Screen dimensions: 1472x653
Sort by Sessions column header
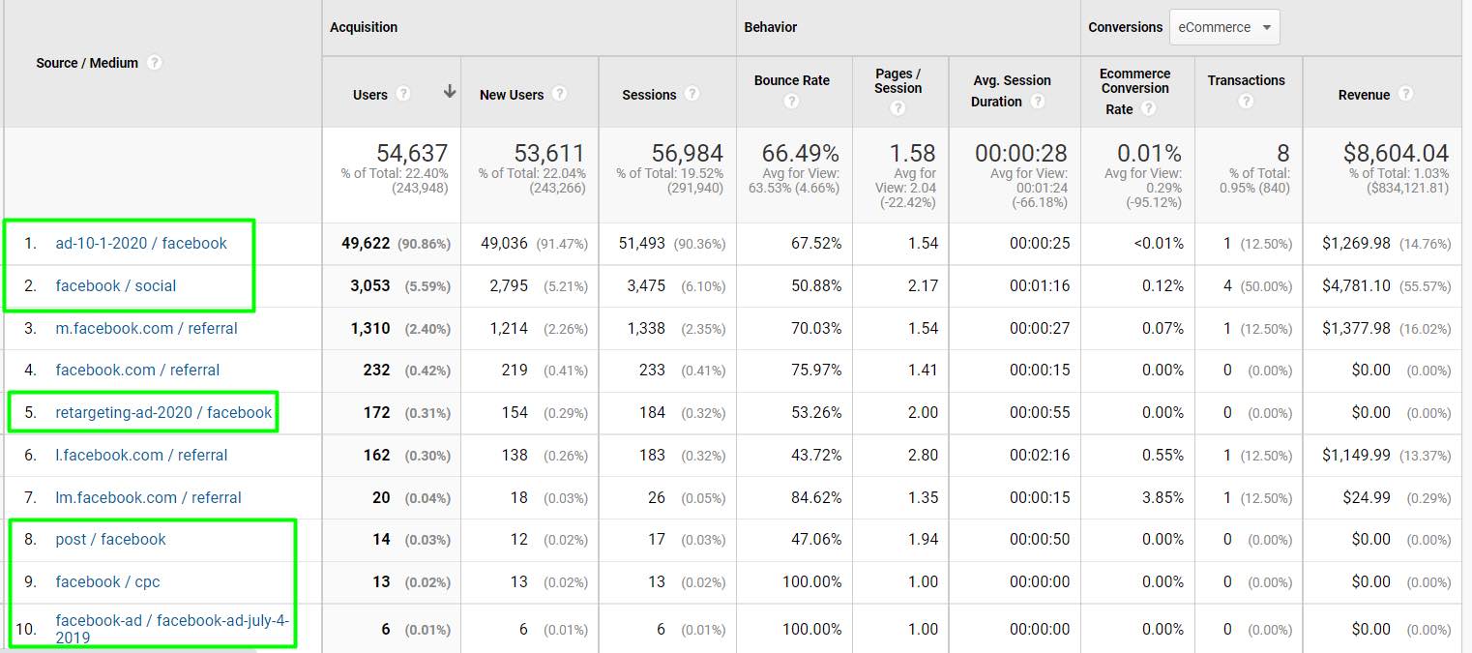coord(649,95)
